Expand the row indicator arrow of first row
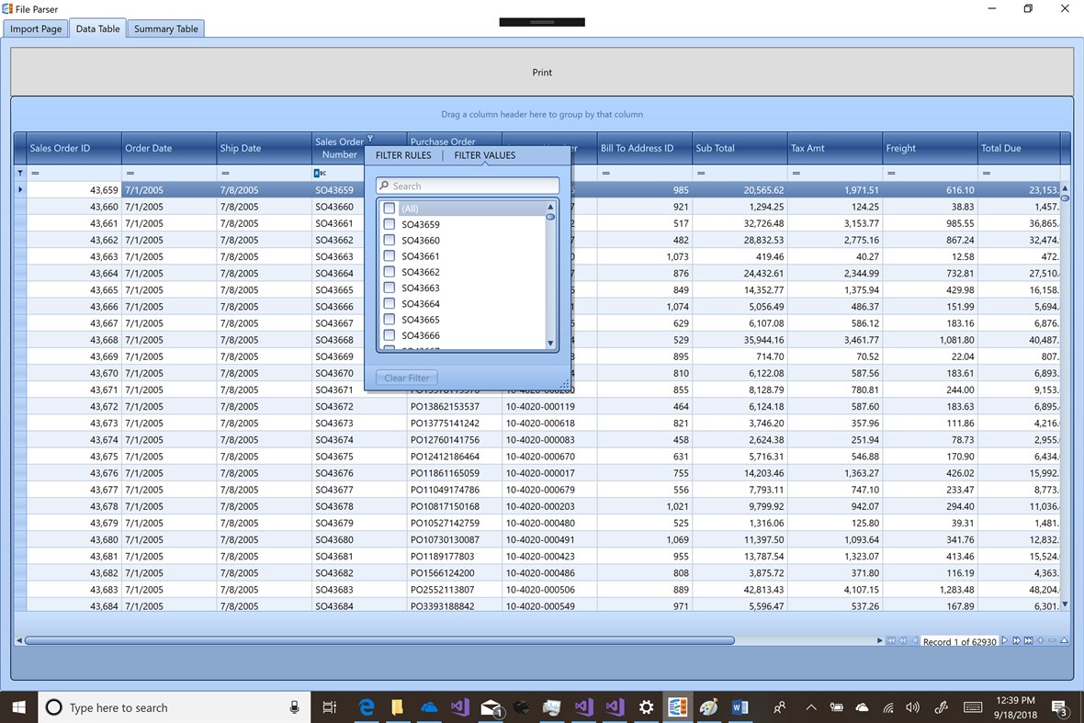The height and width of the screenshot is (723, 1084). tap(20, 189)
